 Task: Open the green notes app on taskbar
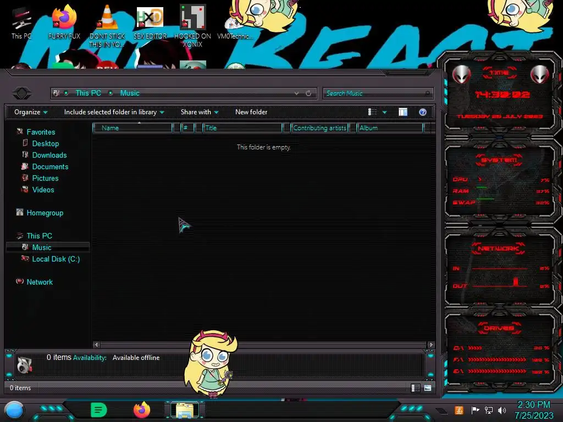pyautogui.click(x=99, y=410)
